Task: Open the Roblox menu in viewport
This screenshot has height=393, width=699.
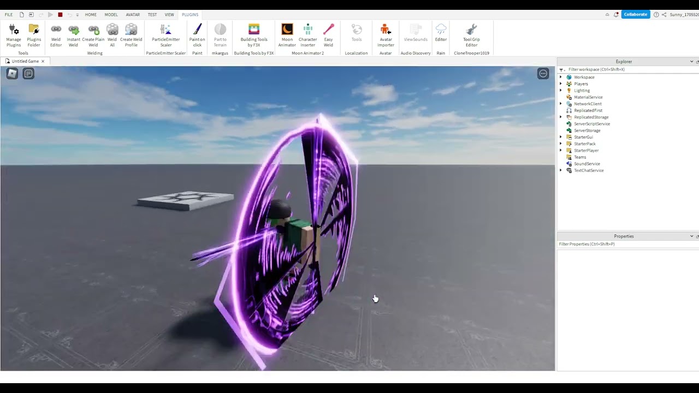Action: 11,73
